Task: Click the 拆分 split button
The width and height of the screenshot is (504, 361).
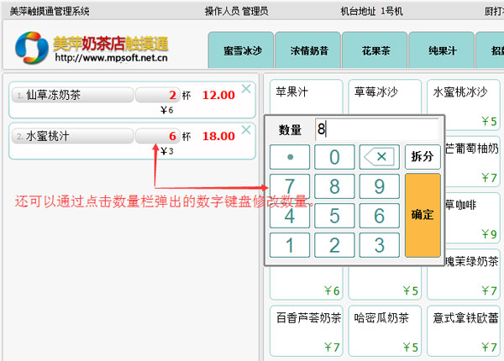Action: point(423,157)
